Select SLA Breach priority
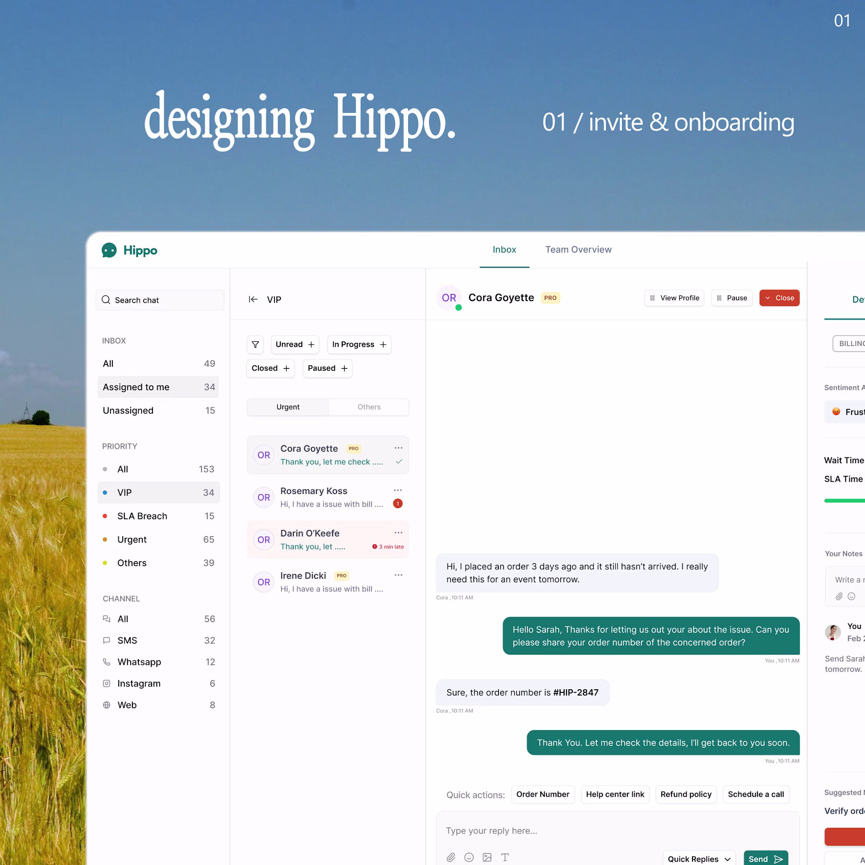This screenshot has height=865, width=865. [158, 516]
